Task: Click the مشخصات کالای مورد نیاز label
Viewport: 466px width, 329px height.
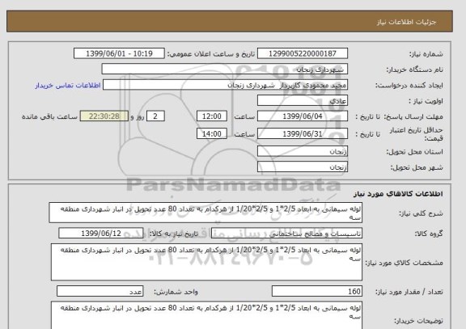Action: [x=404, y=263]
